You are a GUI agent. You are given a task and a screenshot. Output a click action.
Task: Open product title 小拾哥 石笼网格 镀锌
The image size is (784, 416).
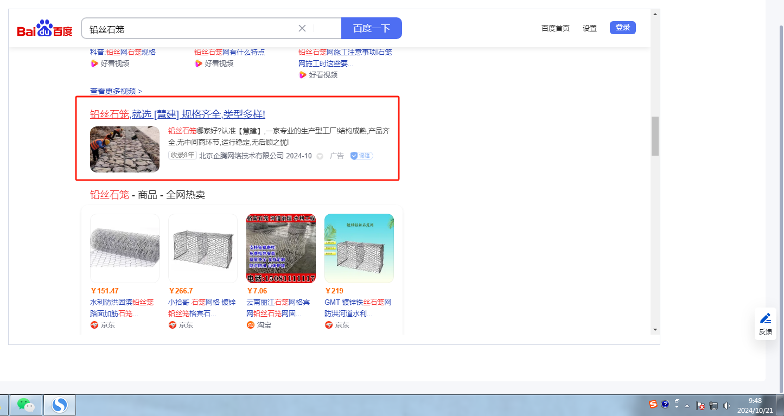coord(202,308)
